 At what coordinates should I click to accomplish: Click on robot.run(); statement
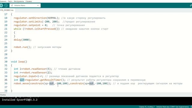click(x=22, y=47)
